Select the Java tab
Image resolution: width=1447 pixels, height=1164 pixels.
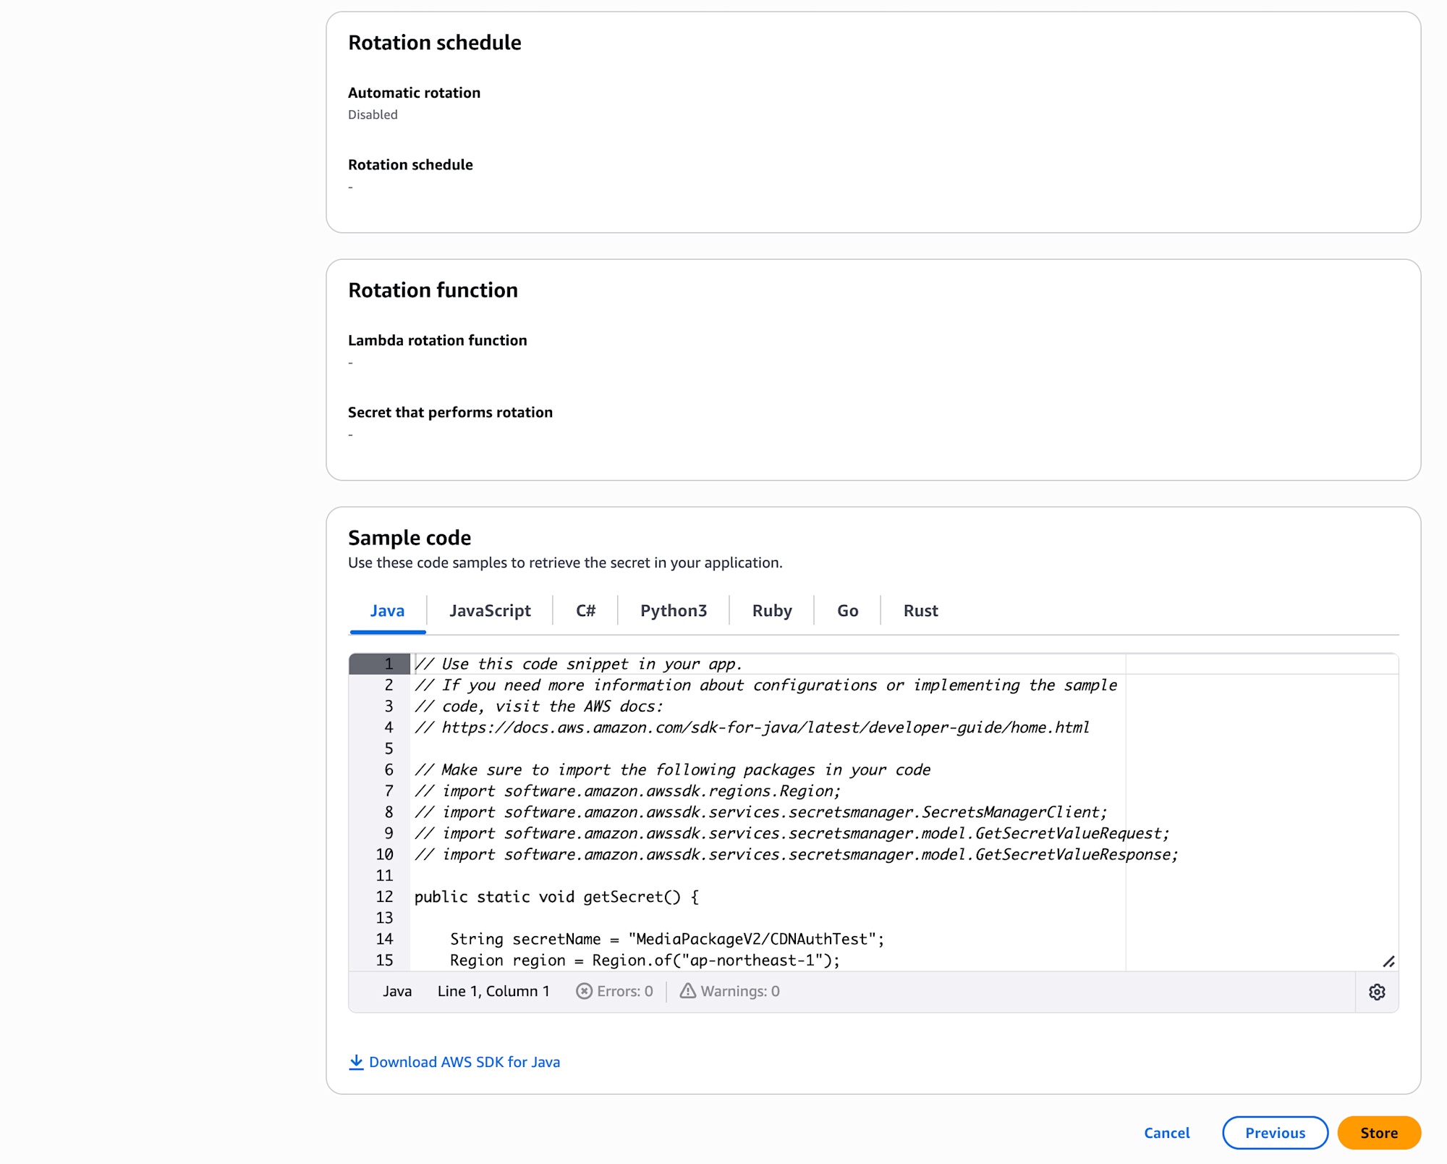(387, 610)
